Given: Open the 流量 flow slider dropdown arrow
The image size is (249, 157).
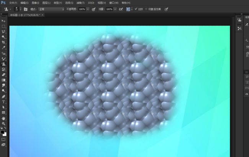Looking at the screenshot, I should point(115,9).
